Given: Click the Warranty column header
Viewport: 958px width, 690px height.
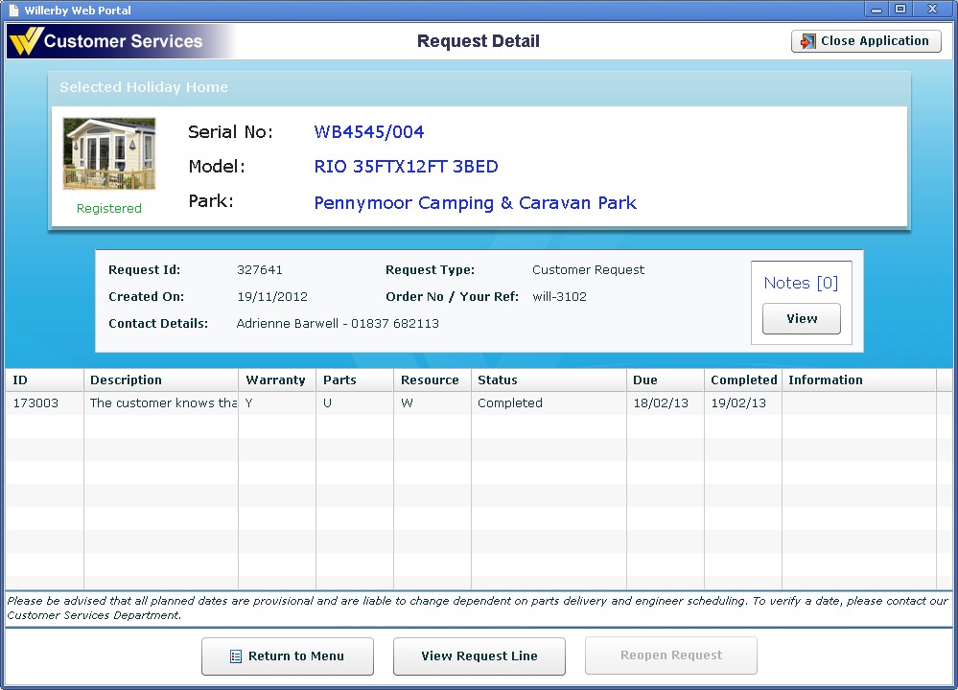Looking at the screenshot, I should 275,380.
